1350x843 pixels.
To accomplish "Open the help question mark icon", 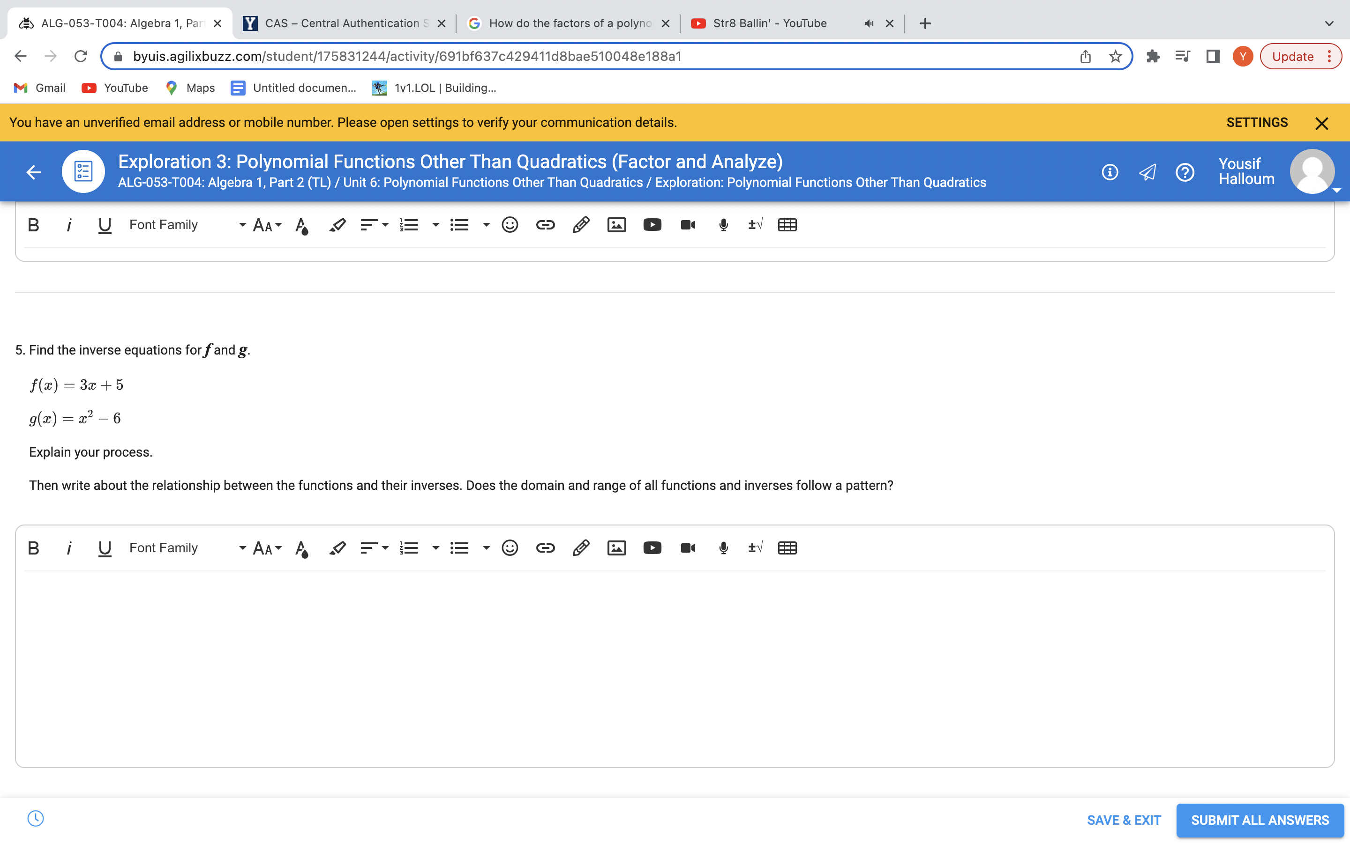I will coord(1185,172).
